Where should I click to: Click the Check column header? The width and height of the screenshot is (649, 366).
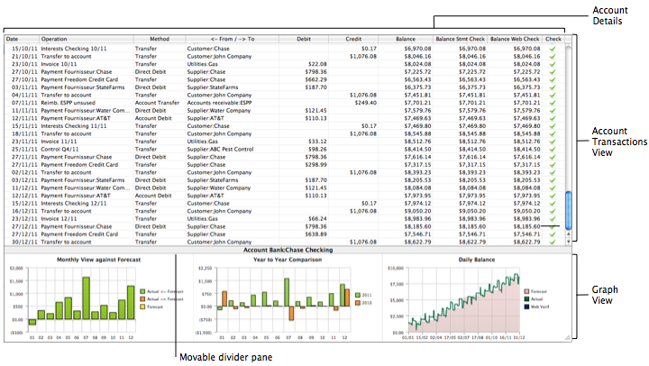tap(553, 39)
